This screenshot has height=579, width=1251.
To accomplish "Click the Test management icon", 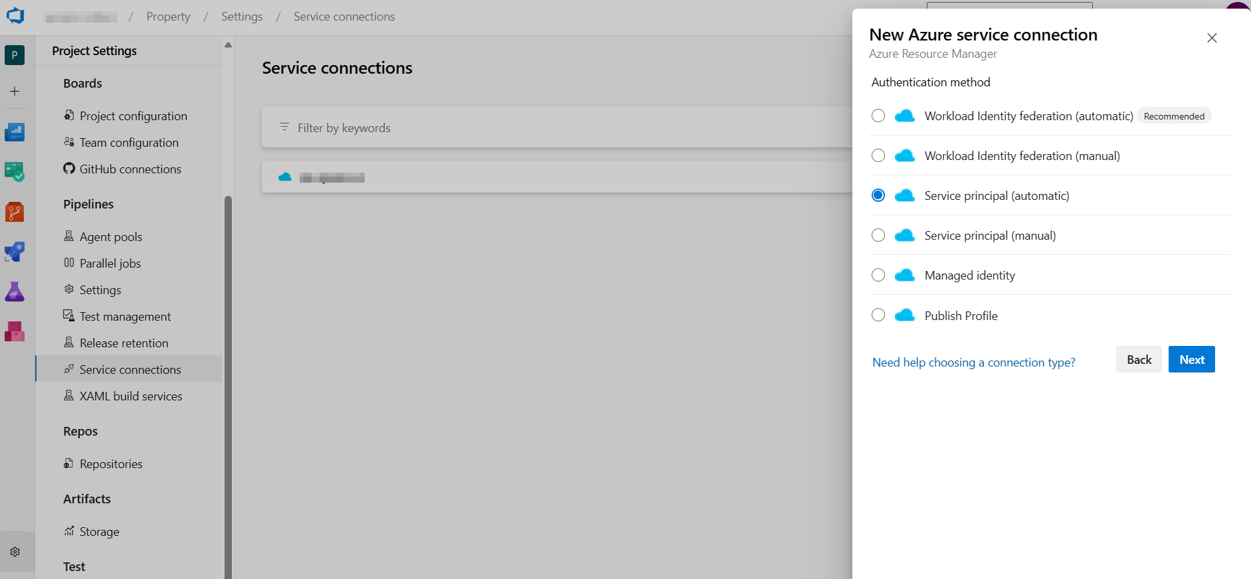I will (69, 315).
